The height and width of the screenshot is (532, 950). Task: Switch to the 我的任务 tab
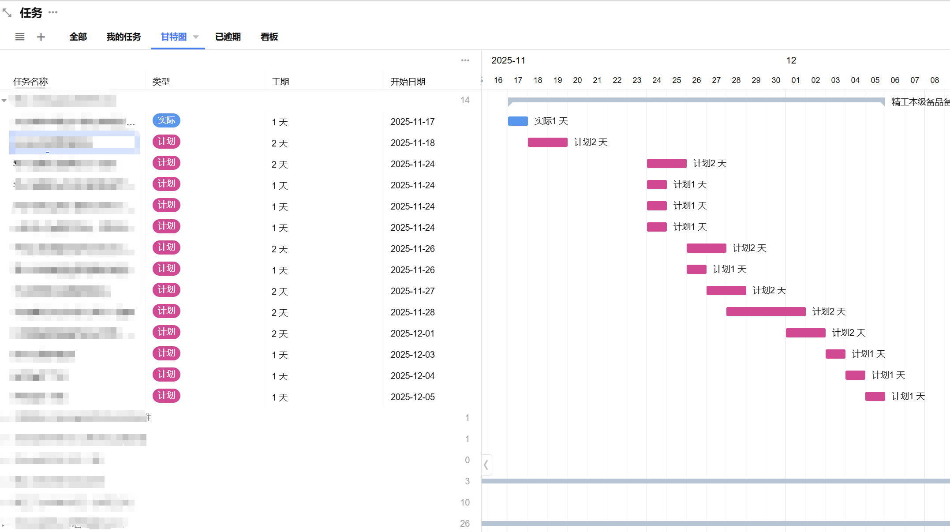123,37
